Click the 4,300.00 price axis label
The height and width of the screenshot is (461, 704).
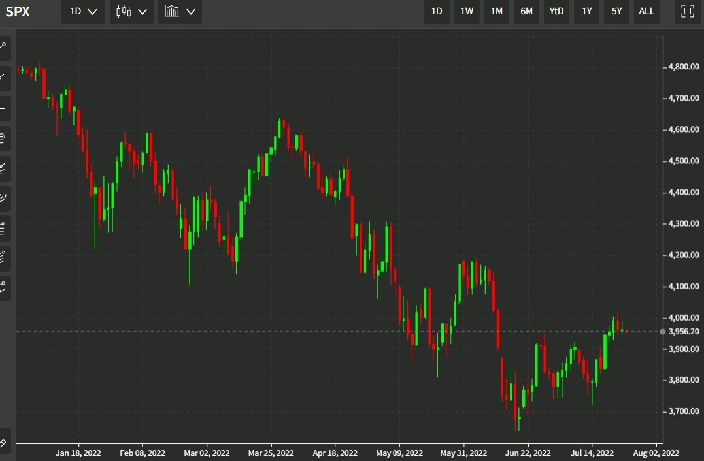coord(683,224)
